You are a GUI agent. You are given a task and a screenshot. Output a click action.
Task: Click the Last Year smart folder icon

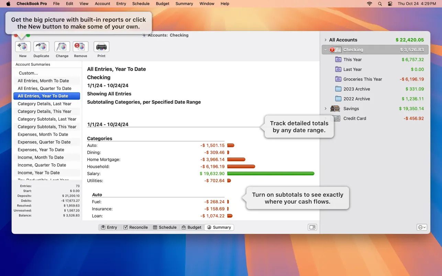tap(338, 69)
